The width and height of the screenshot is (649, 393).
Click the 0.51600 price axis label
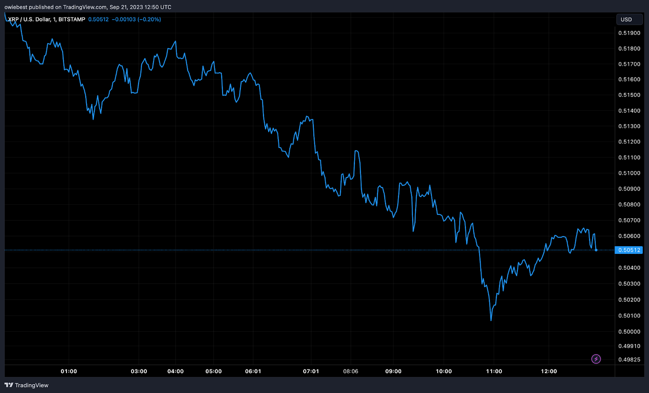pyautogui.click(x=629, y=79)
